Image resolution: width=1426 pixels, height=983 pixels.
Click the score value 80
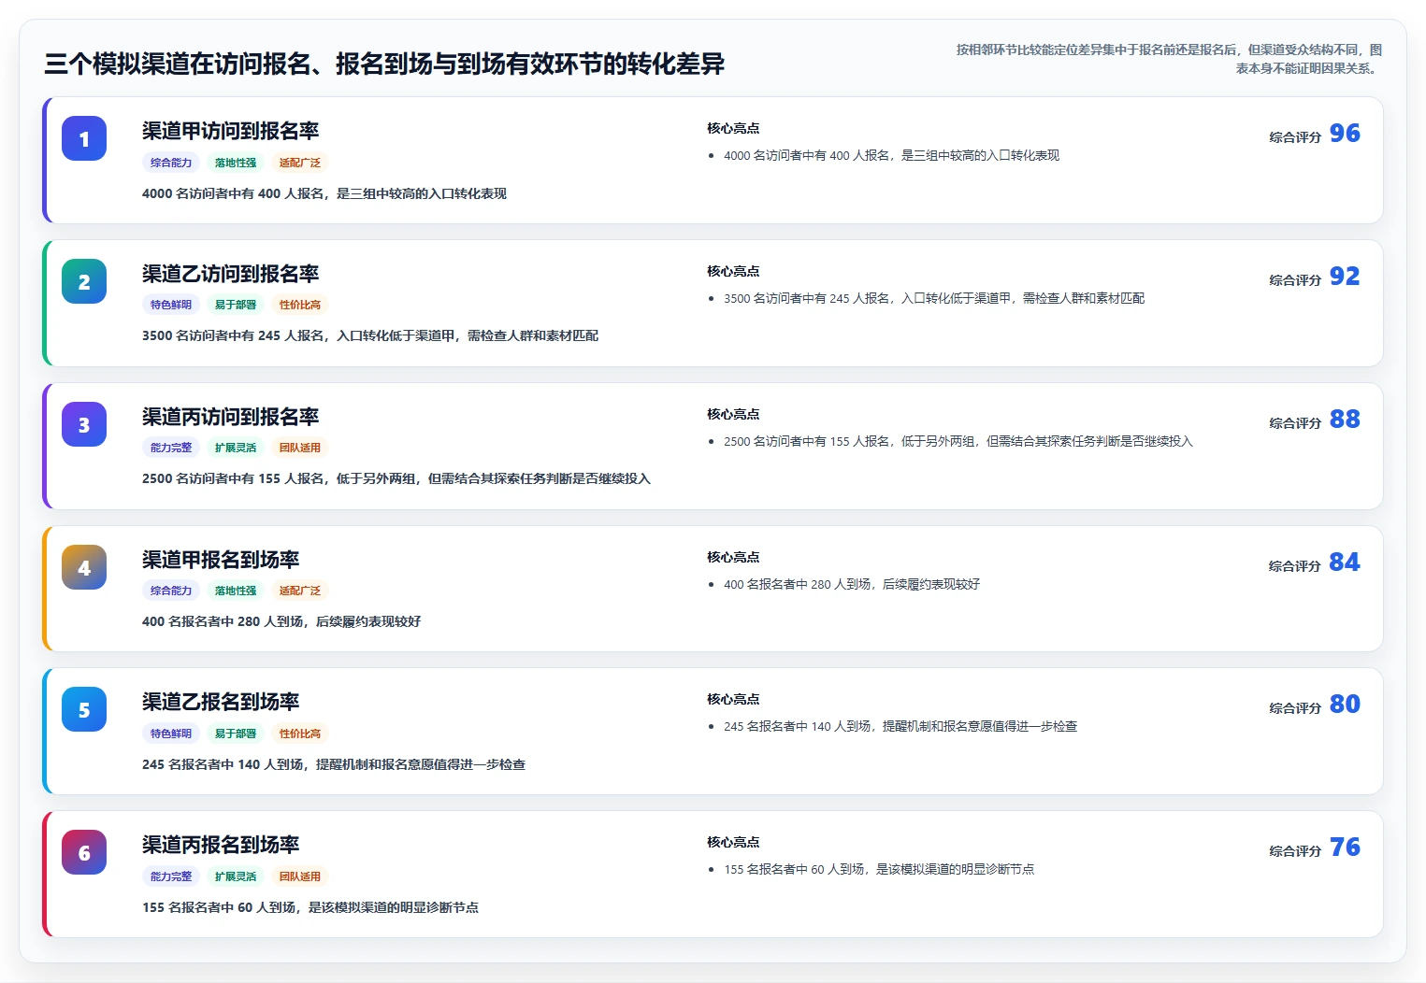click(1345, 705)
